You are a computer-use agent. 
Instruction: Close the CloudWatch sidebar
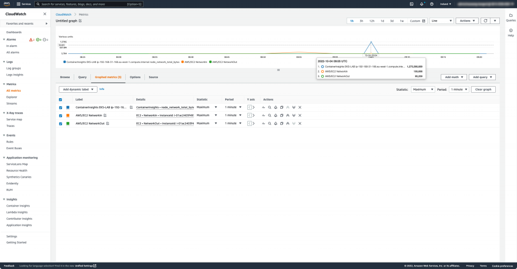pos(45,14)
